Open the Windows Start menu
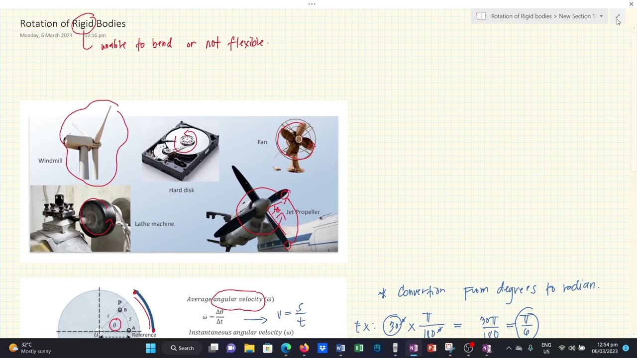 pyautogui.click(x=151, y=348)
